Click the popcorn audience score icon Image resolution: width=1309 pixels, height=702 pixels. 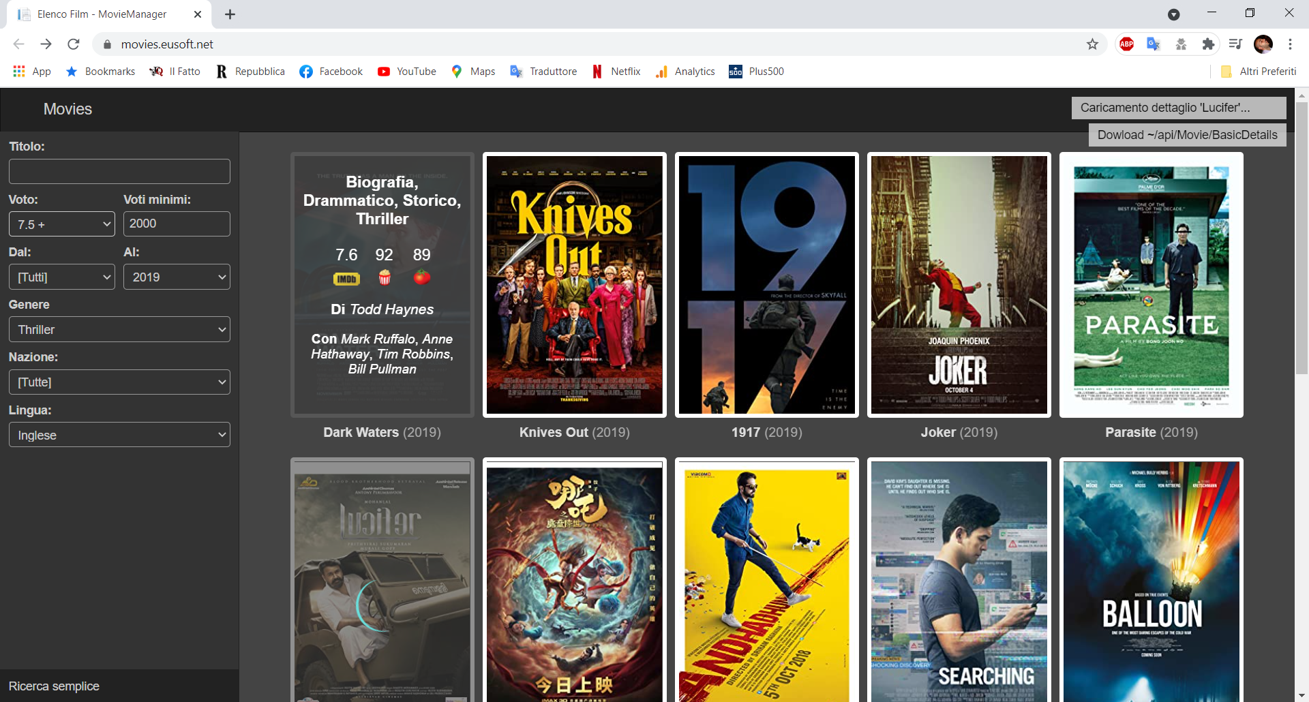click(385, 277)
